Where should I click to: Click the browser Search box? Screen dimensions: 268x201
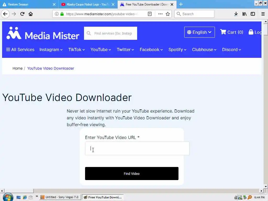tap(194, 14)
